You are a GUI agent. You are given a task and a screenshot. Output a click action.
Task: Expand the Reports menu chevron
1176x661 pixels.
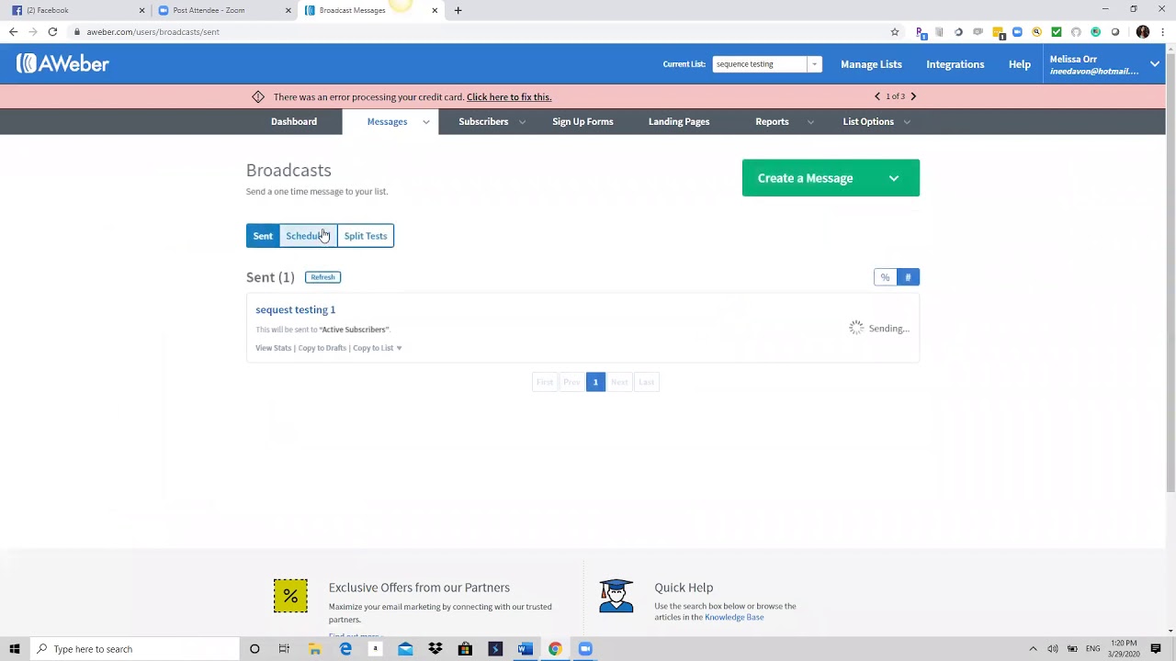point(809,122)
